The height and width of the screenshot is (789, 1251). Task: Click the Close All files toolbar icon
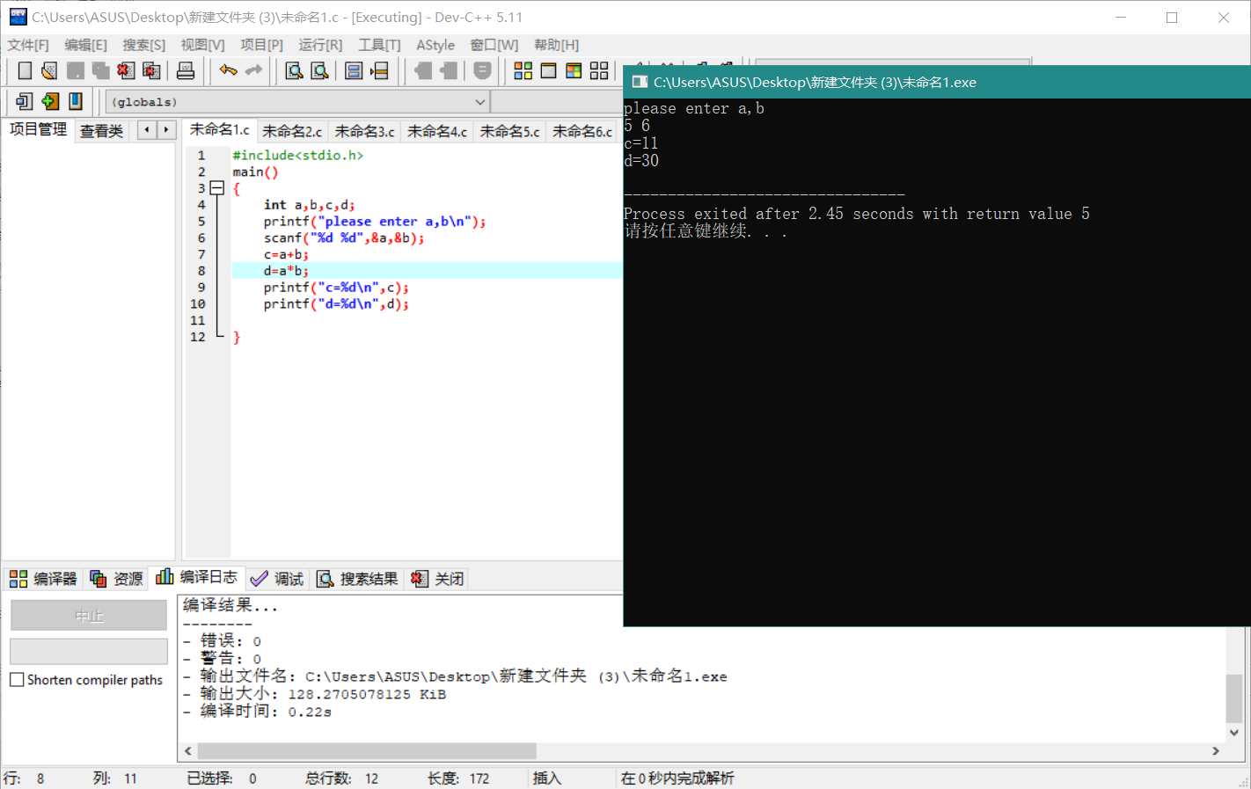point(151,70)
